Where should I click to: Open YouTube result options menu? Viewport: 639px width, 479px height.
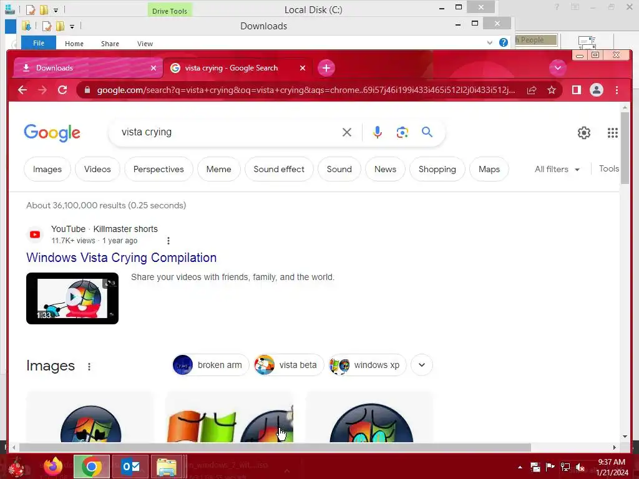point(168,241)
